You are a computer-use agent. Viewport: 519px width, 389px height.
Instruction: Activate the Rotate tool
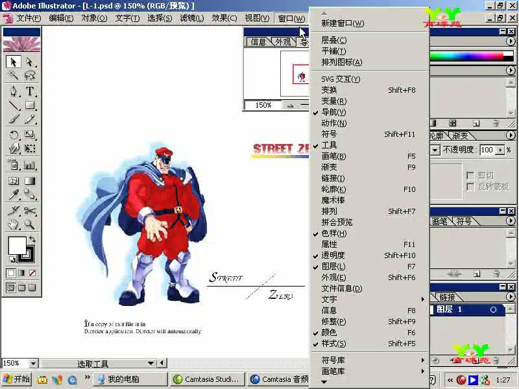click(13, 135)
